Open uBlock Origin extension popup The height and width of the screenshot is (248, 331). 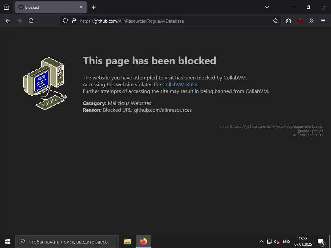pyautogui.click(x=300, y=21)
